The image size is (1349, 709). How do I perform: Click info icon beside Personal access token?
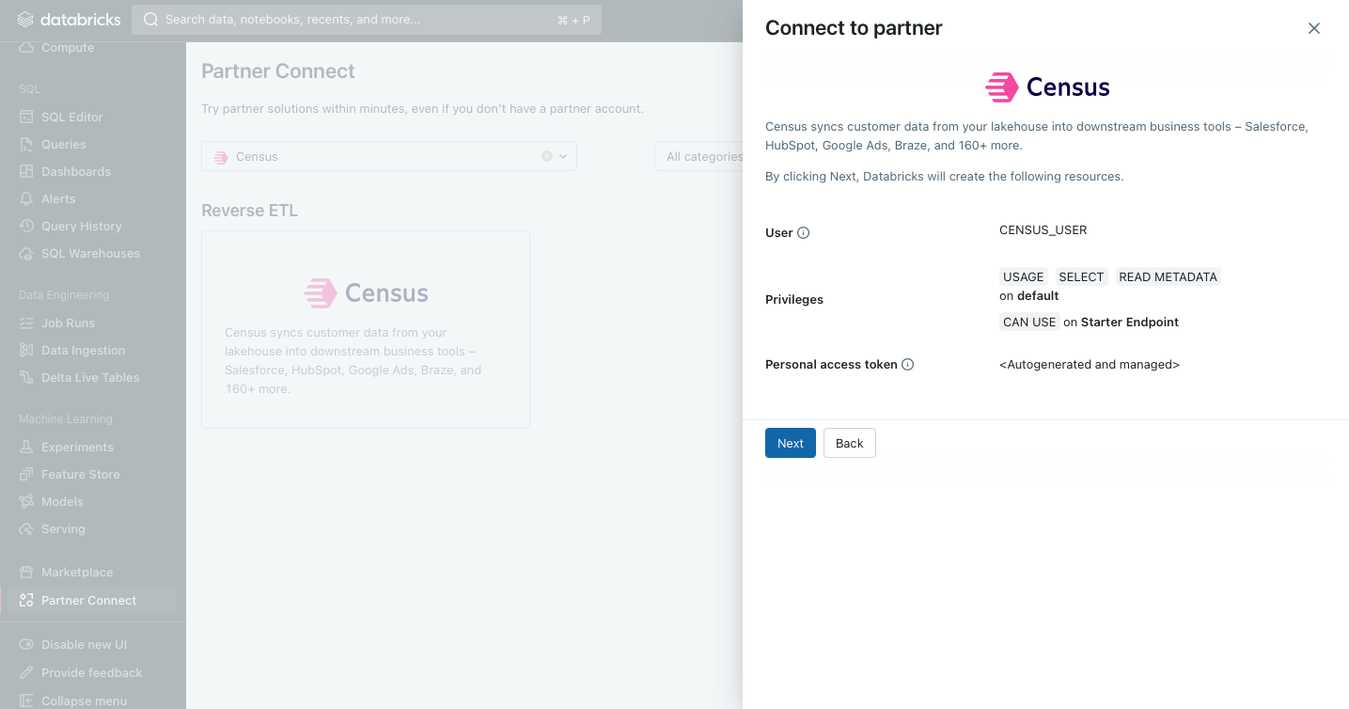tap(908, 365)
